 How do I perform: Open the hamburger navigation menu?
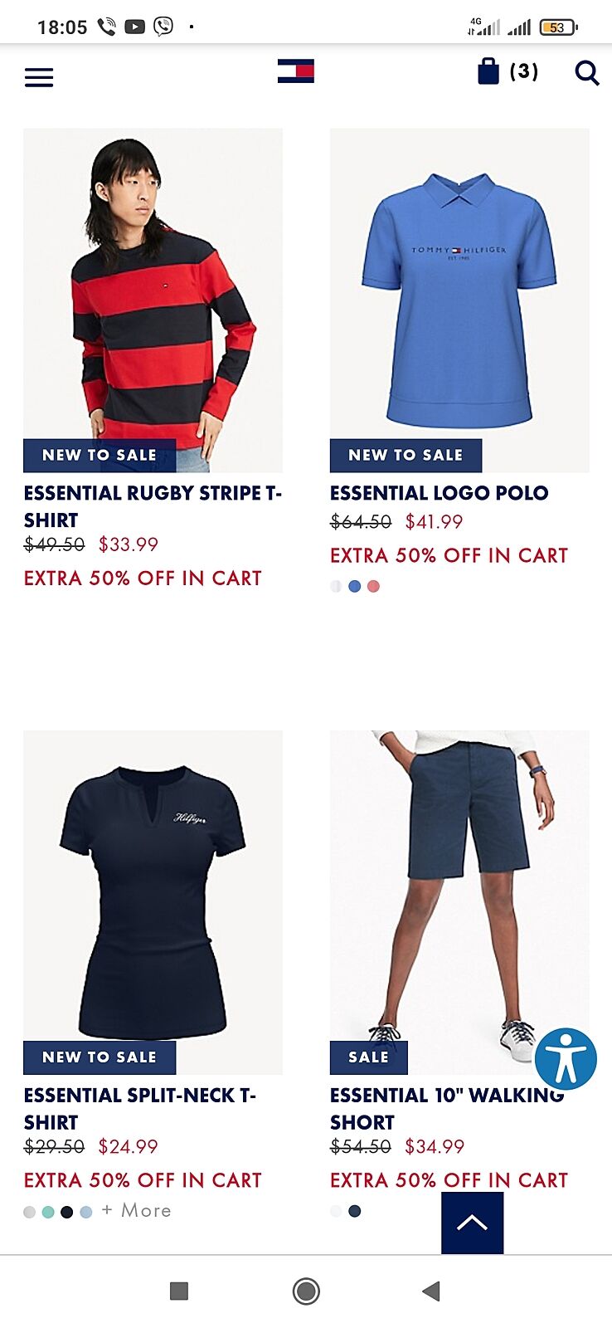point(39,77)
